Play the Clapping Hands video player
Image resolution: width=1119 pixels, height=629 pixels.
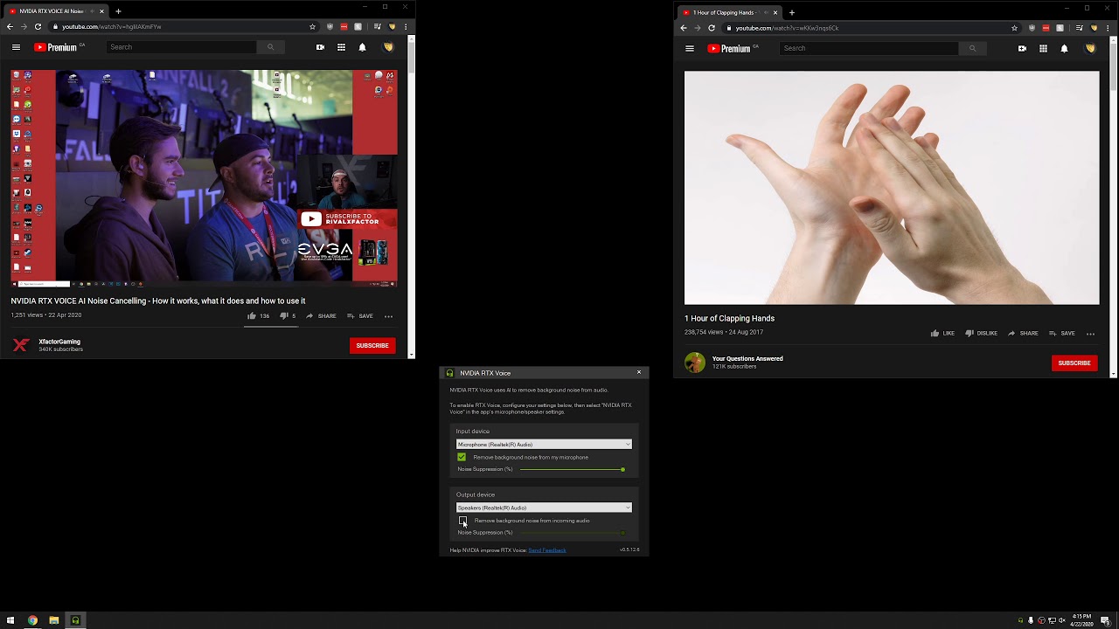tap(892, 188)
